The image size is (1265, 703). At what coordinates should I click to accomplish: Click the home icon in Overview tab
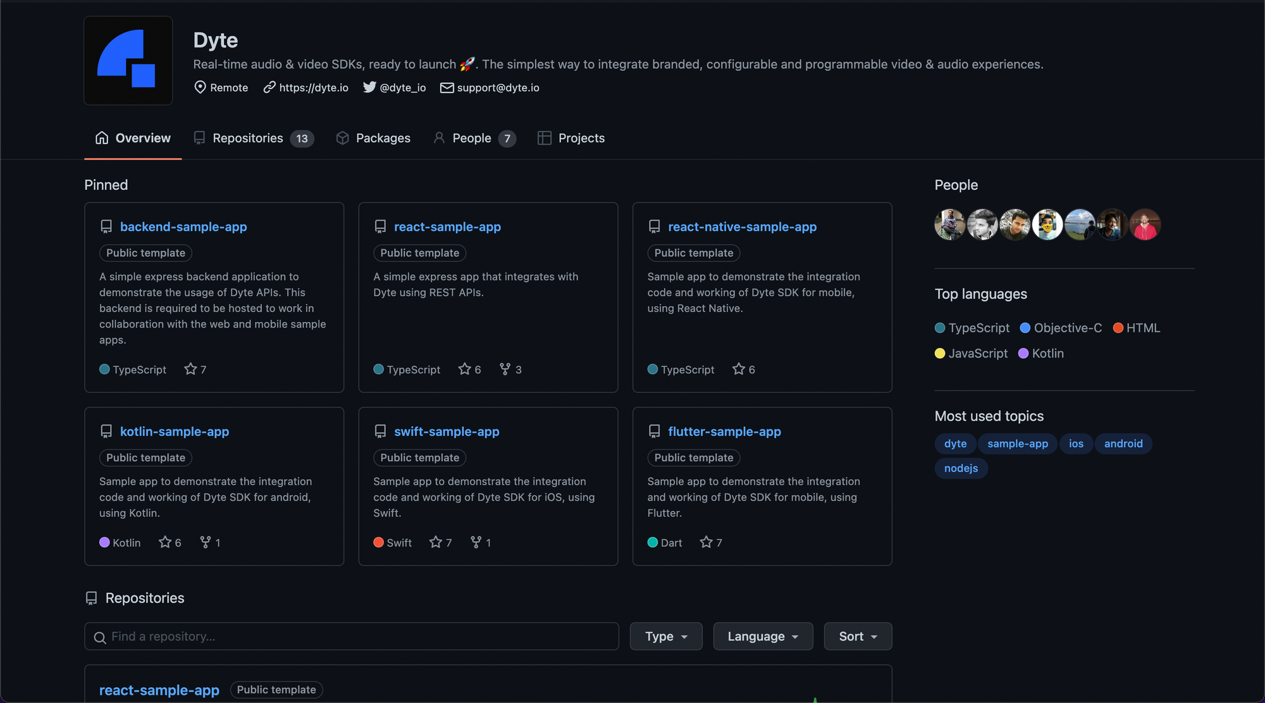(x=102, y=138)
